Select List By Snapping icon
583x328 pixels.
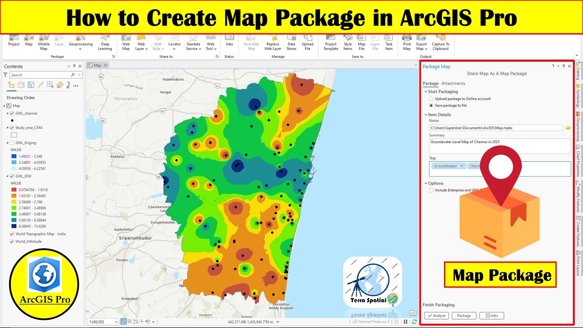click(x=50, y=85)
